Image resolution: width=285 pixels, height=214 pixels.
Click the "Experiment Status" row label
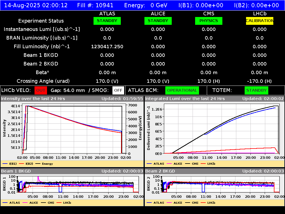click(x=41, y=21)
